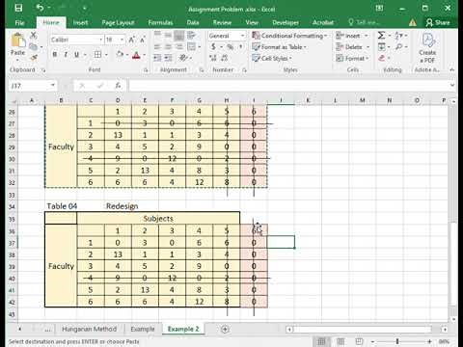Click the Save icon in title bar

[x=18, y=8]
